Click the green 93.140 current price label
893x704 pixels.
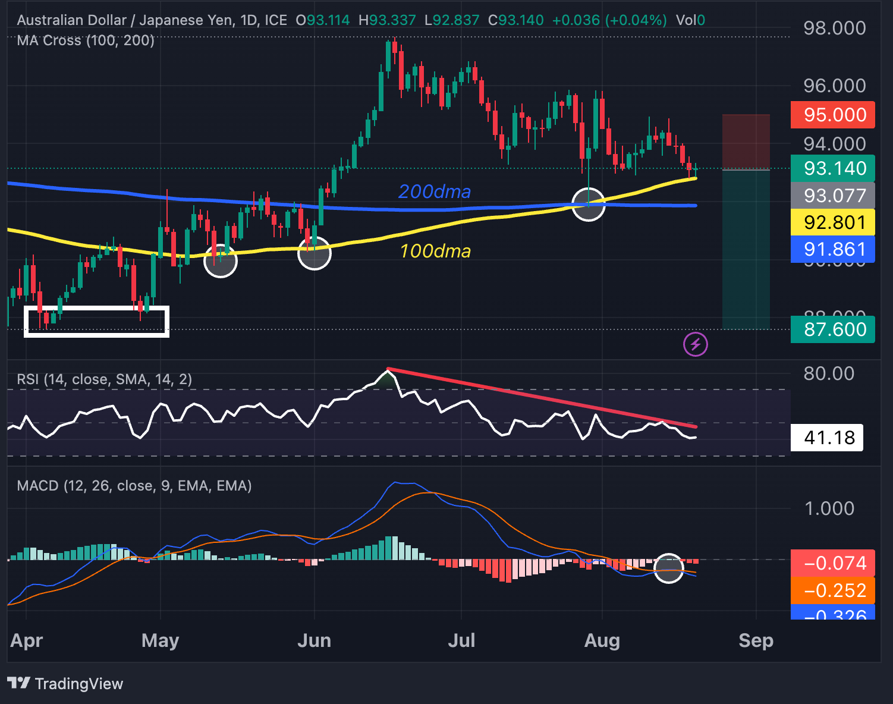tap(832, 169)
